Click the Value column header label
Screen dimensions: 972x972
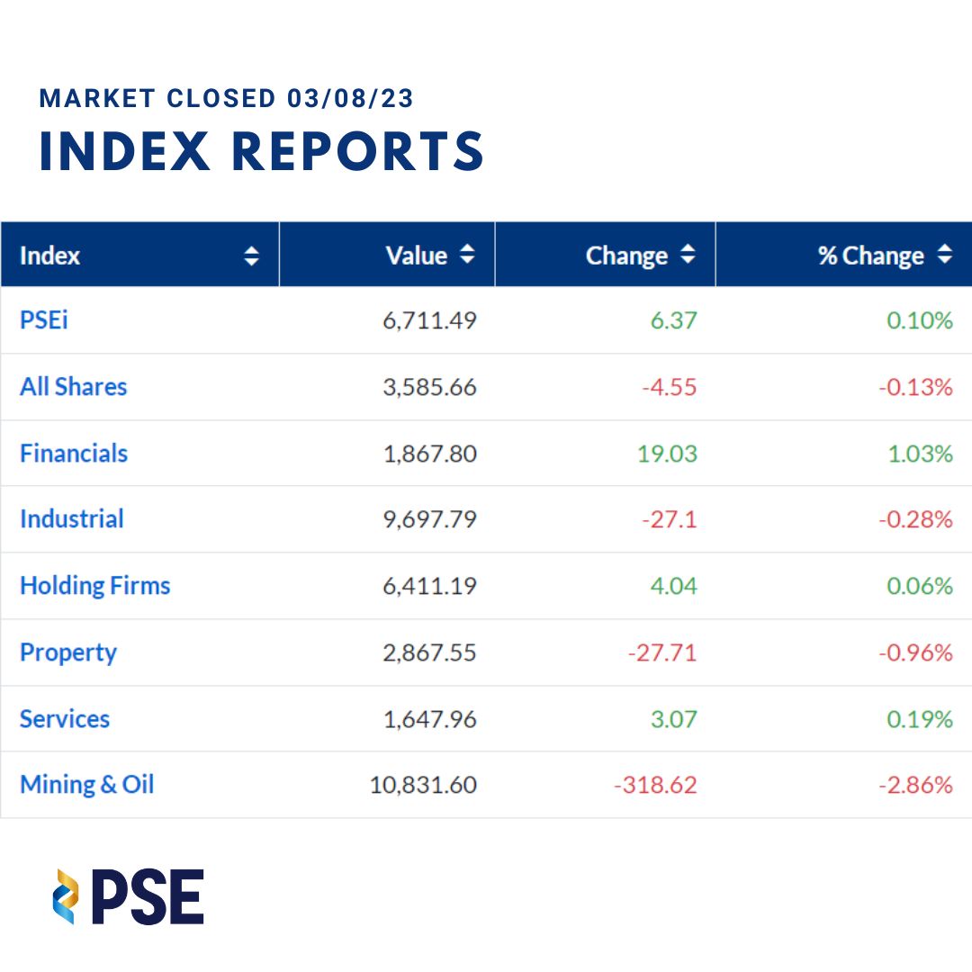(417, 256)
